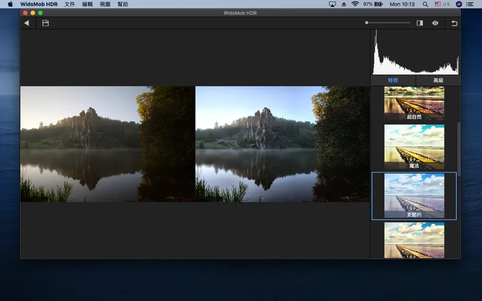Image resolution: width=482 pixels, height=301 pixels.
Task: Open the 文件 menu
Action: point(69,4)
